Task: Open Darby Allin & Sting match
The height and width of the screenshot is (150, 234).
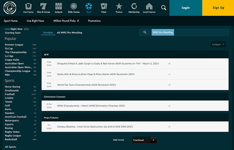Action: coord(96,74)
